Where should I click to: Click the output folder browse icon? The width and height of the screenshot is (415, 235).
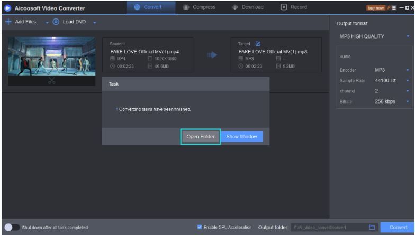pos(372,227)
